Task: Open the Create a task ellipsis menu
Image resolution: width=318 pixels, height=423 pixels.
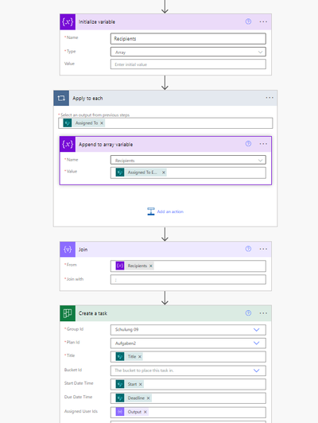Action: (x=263, y=313)
